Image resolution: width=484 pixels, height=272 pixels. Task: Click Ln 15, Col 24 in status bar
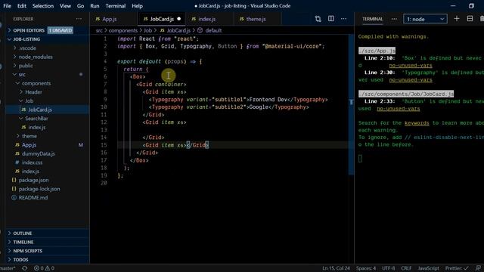pos(336,268)
